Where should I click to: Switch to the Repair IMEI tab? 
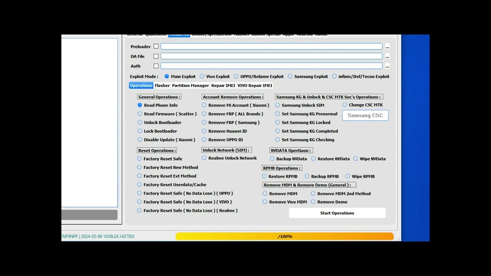(223, 85)
